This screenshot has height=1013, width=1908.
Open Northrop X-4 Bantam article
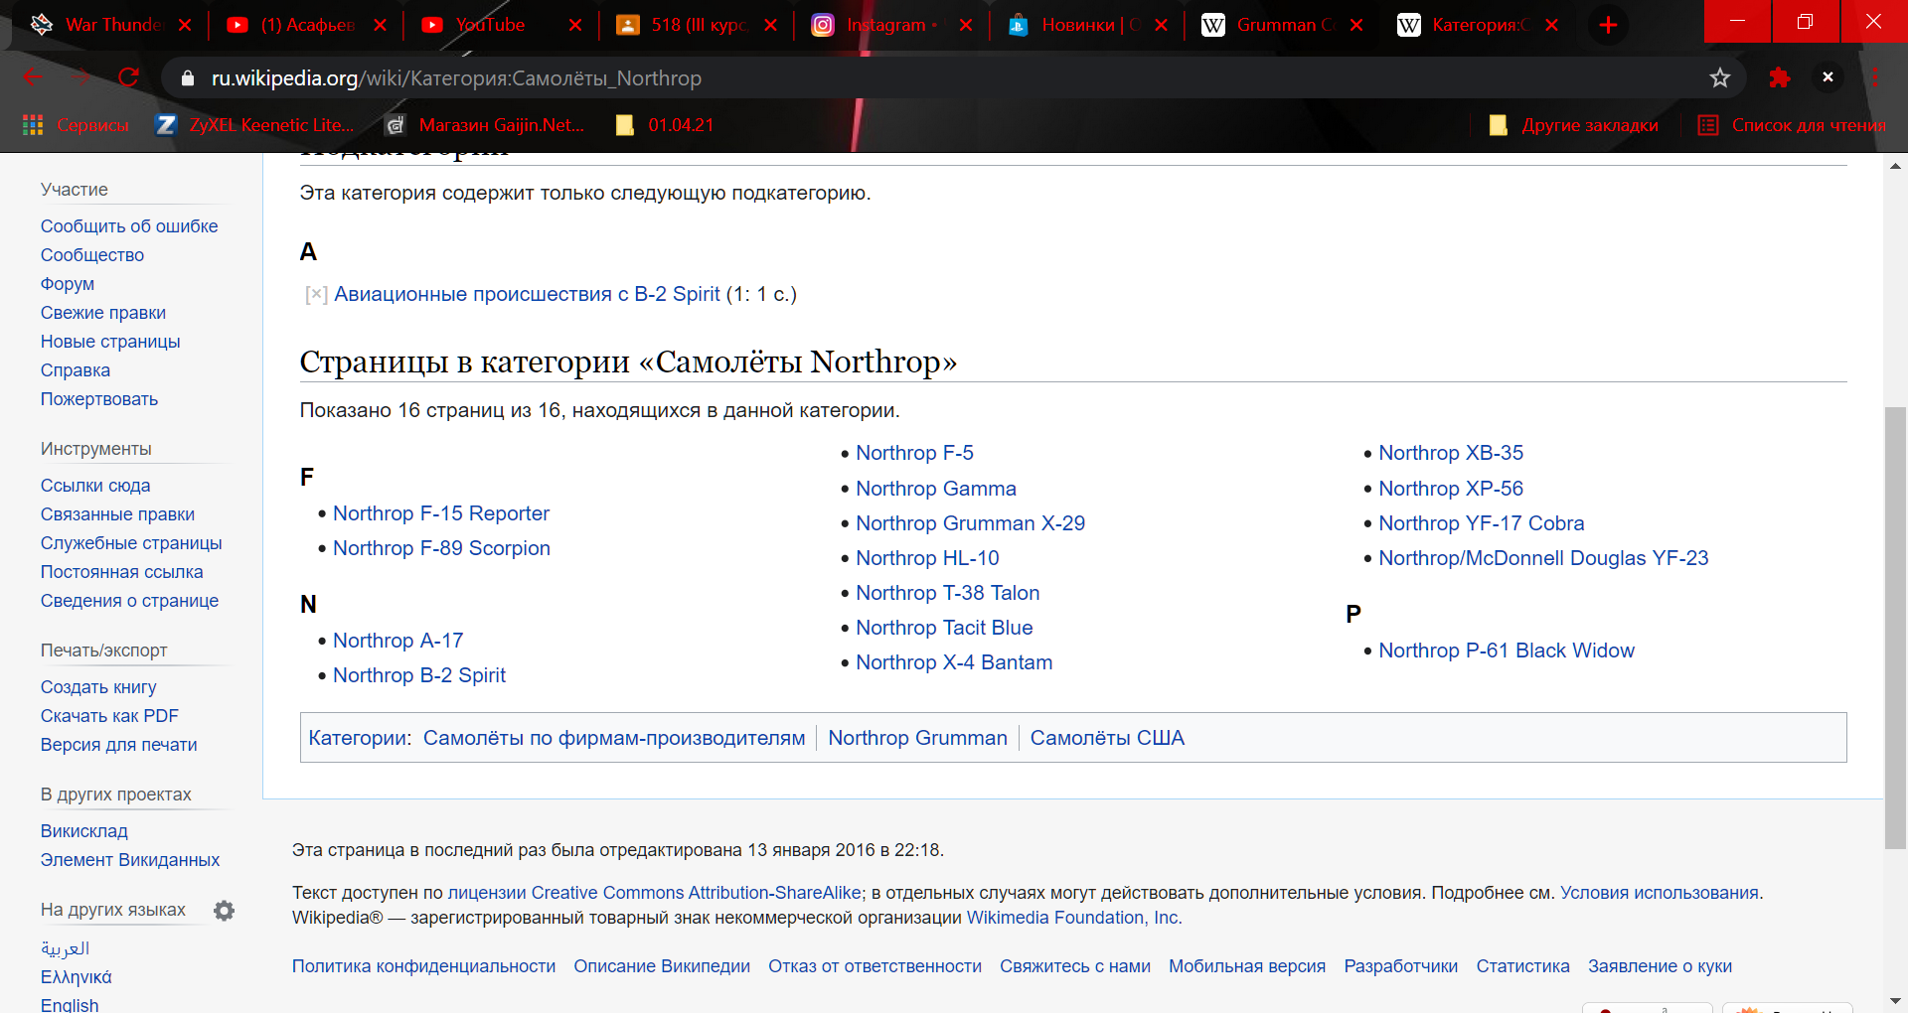tap(954, 662)
